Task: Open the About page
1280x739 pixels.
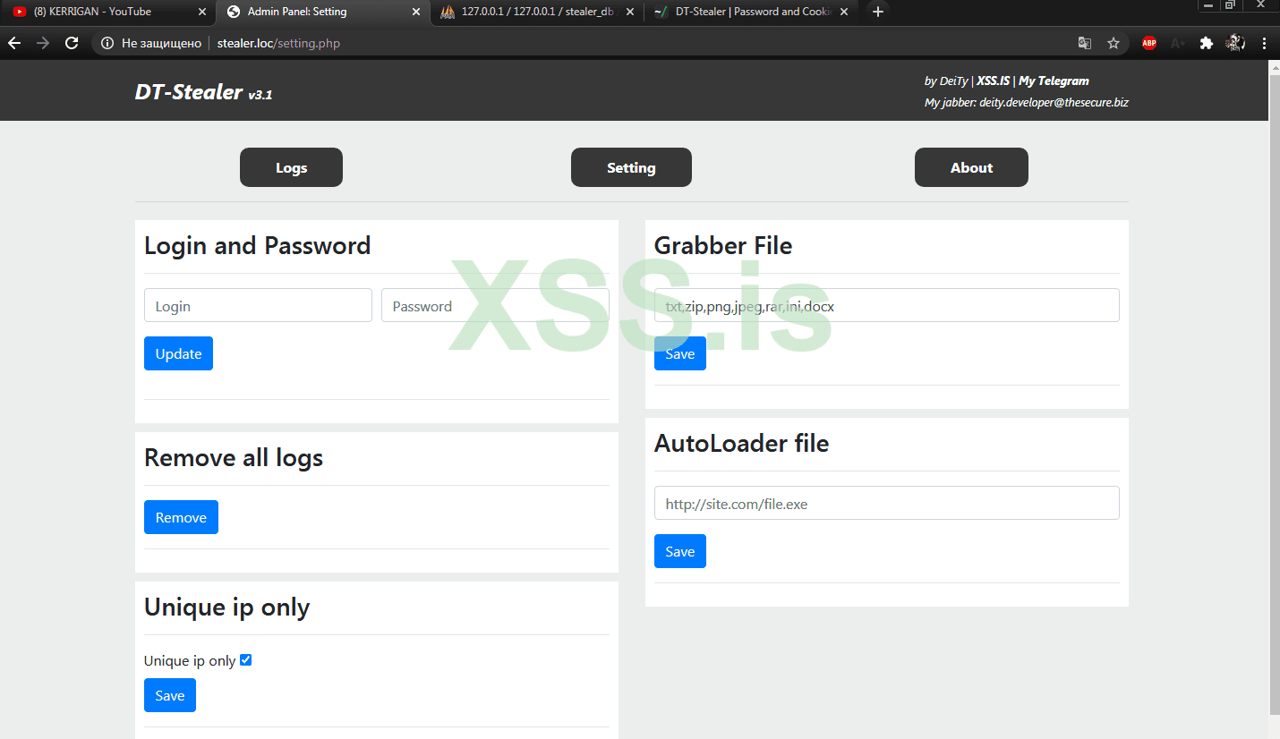Action: pos(971,167)
